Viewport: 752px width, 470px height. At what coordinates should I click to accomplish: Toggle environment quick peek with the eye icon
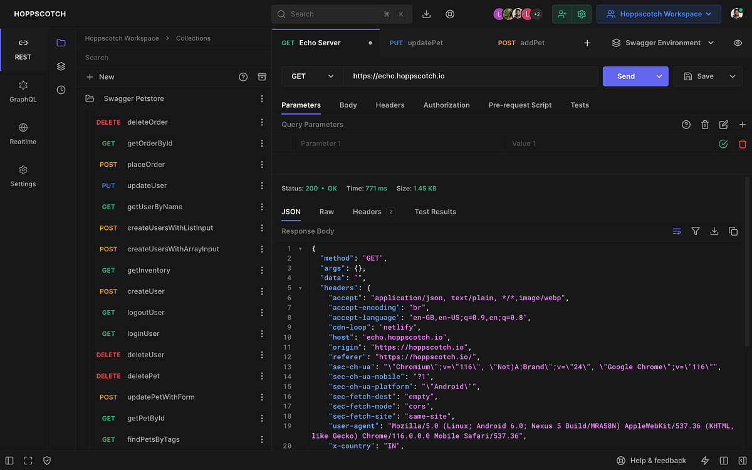[738, 43]
